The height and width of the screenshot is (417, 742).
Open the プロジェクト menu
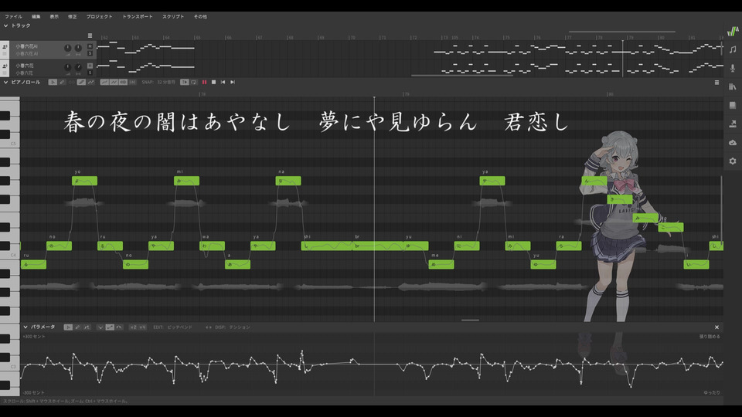(x=100, y=16)
